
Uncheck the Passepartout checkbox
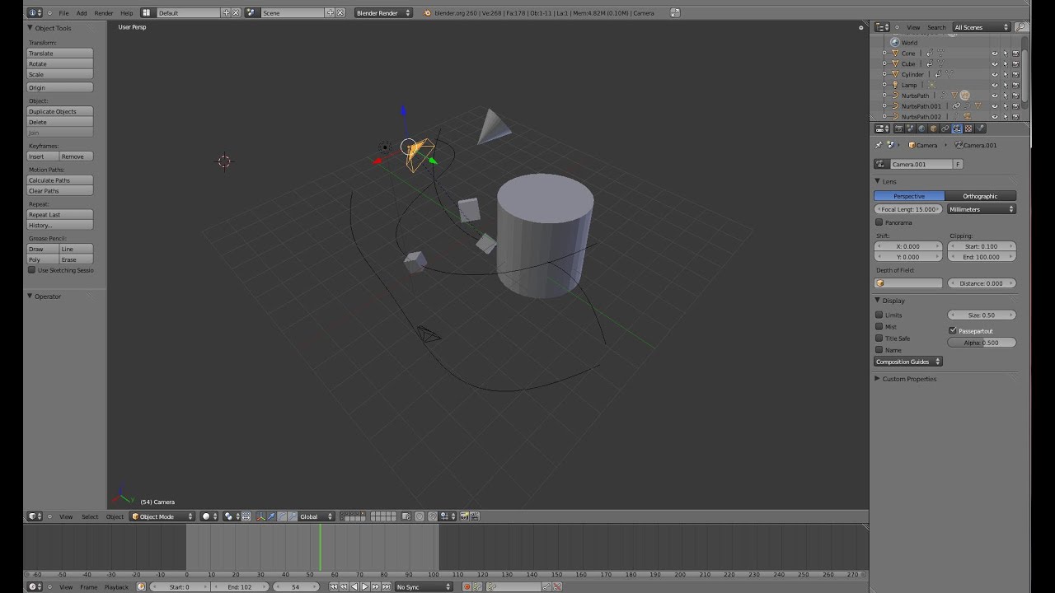pos(953,330)
